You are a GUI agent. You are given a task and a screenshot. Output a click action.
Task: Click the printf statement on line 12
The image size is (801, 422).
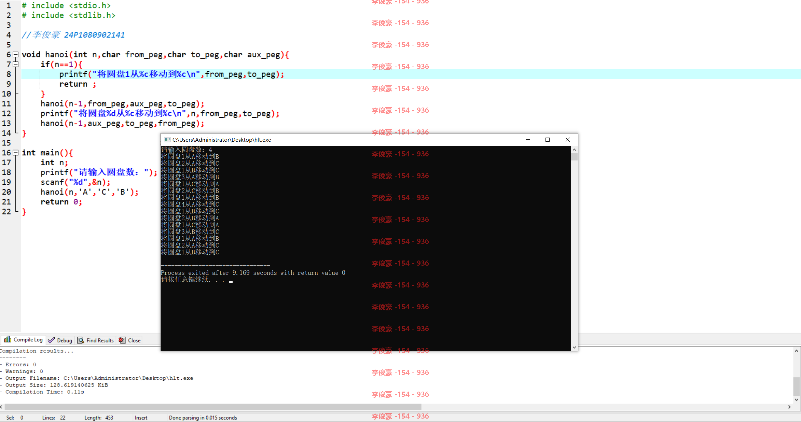coord(160,114)
